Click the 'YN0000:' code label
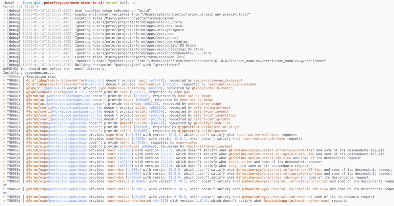 tap(14, 77)
